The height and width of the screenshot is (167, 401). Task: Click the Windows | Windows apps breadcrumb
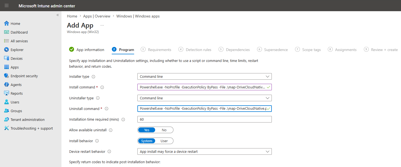(138, 16)
